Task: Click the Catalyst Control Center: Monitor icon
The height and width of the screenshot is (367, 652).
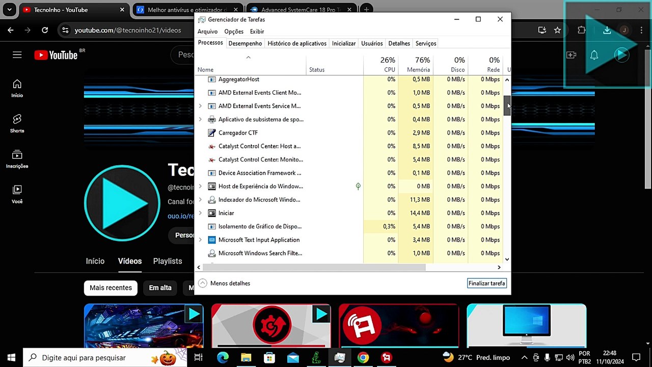Action: tap(212, 160)
